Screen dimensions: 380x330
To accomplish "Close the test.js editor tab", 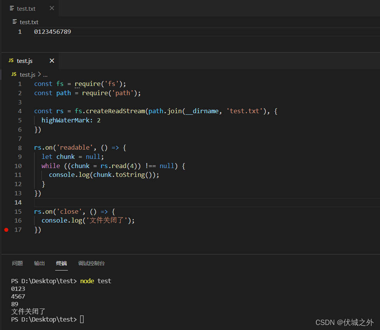I will (52, 61).
